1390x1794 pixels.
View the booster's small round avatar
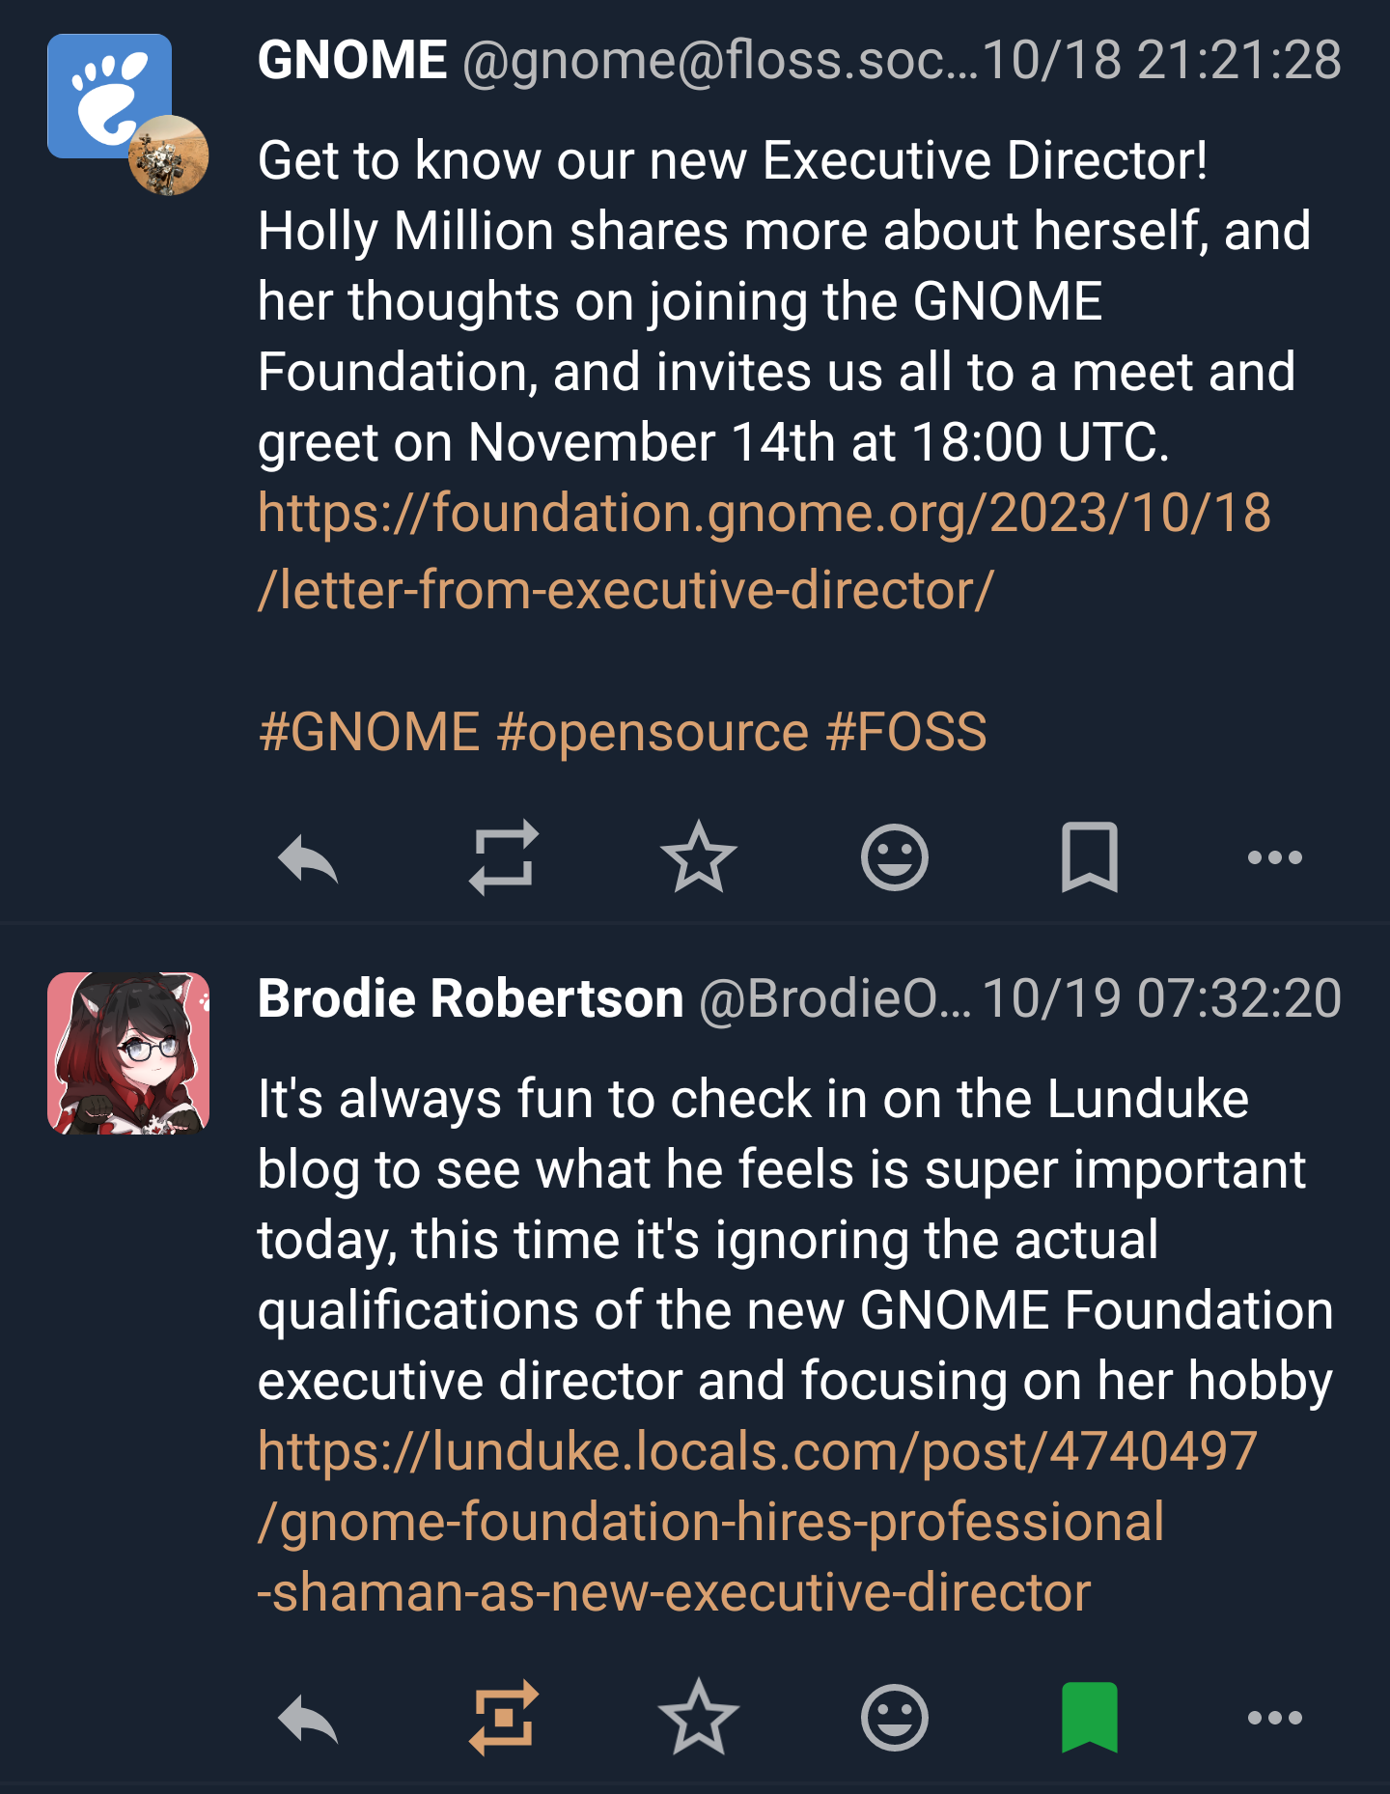(x=169, y=155)
